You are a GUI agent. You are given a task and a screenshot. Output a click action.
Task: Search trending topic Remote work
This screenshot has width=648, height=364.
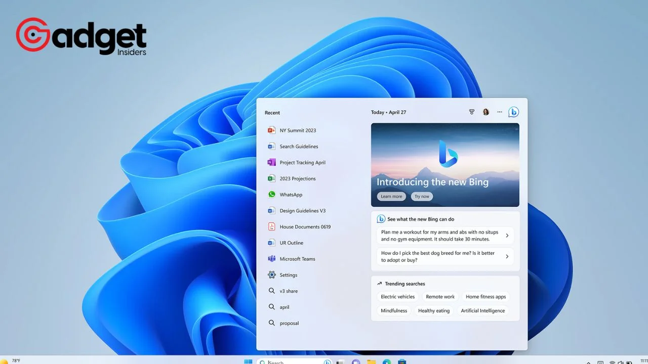pyautogui.click(x=440, y=297)
